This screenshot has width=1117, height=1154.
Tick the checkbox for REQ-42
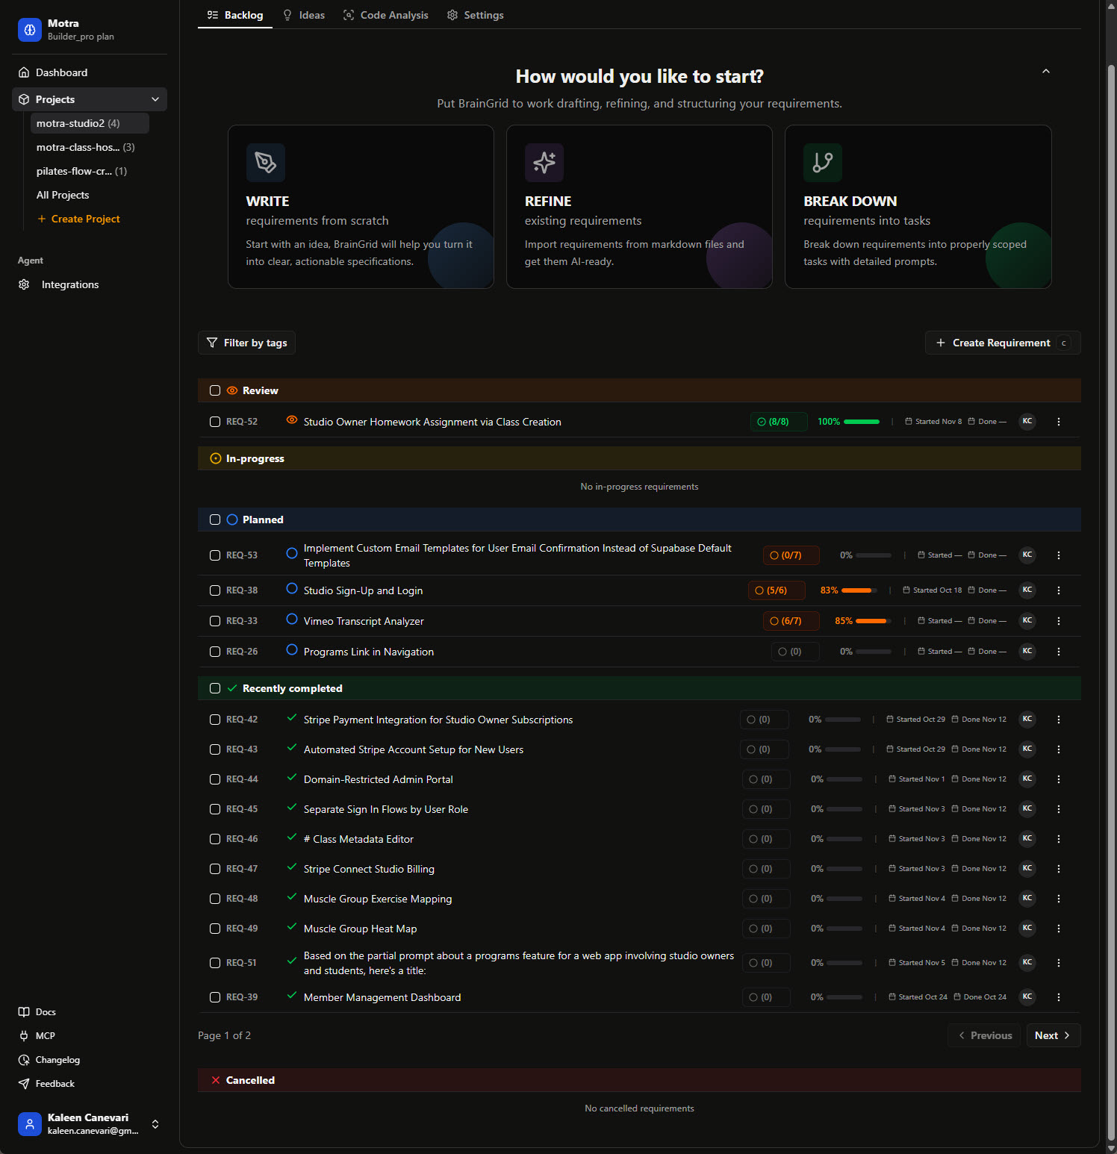click(215, 720)
